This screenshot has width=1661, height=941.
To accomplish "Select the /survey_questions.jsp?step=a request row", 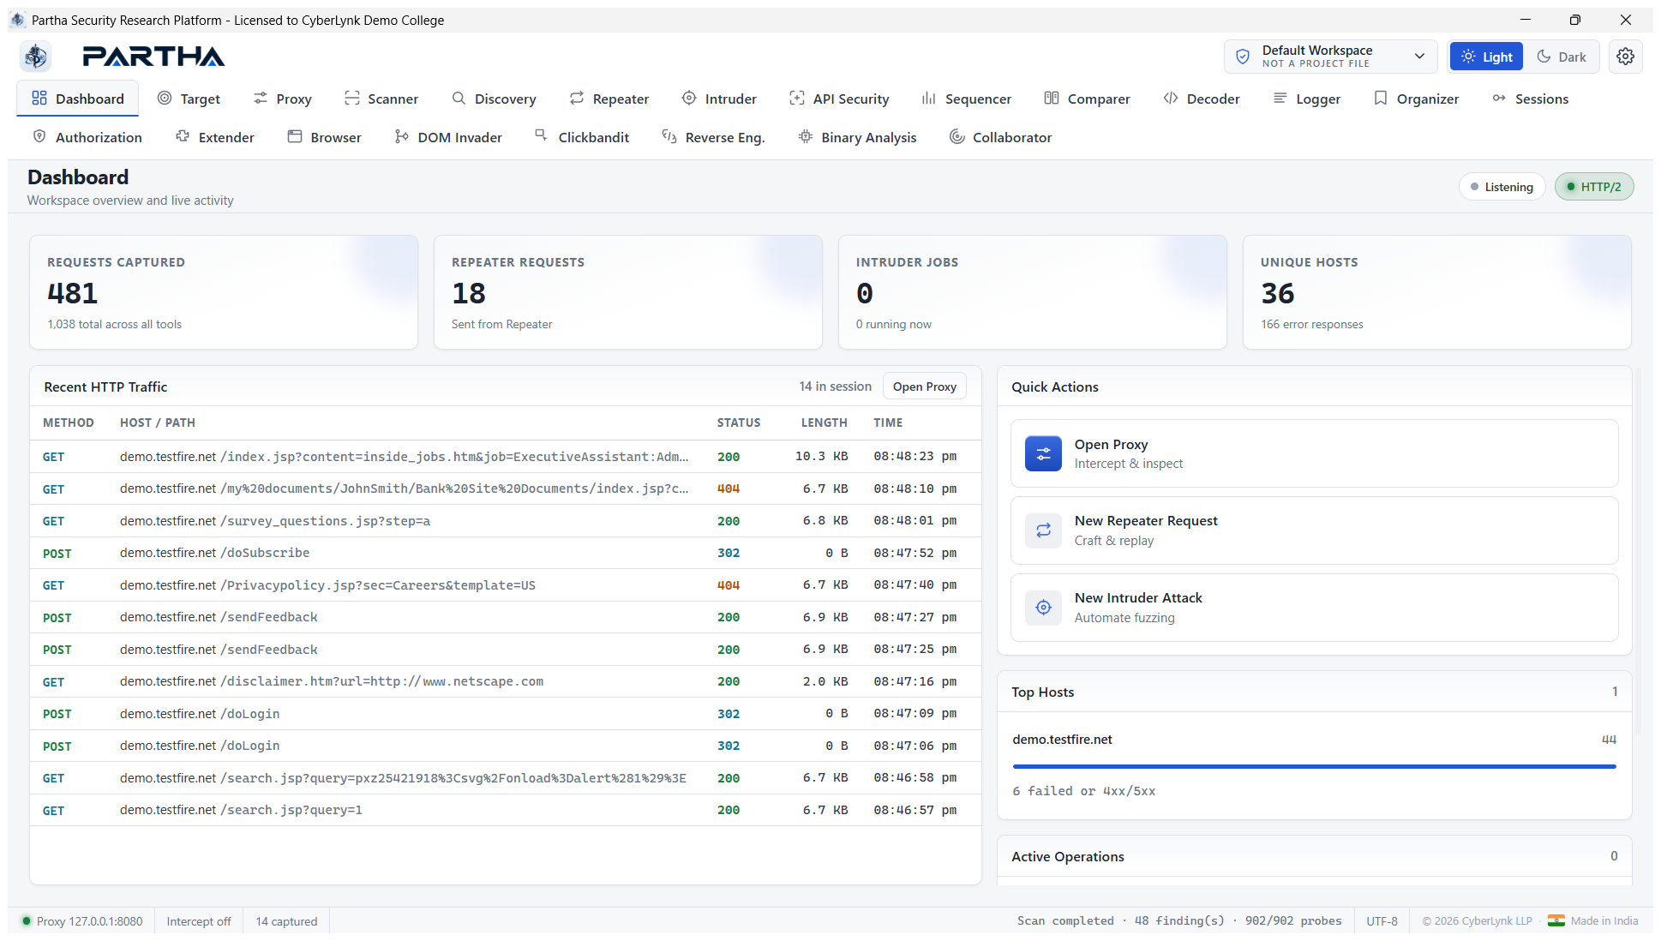I will pyautogui.click(x=506, y=521).
